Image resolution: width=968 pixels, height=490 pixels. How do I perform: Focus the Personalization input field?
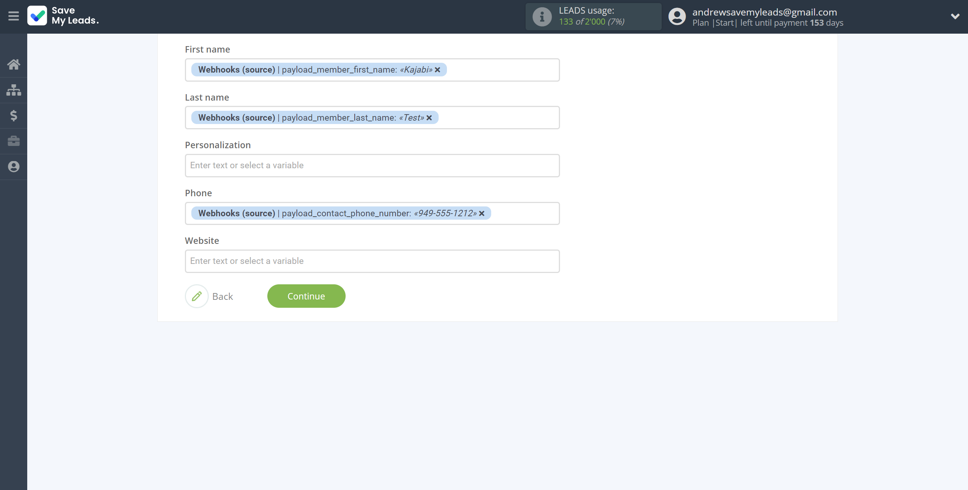pyautogui.click(x=372, y=166)
